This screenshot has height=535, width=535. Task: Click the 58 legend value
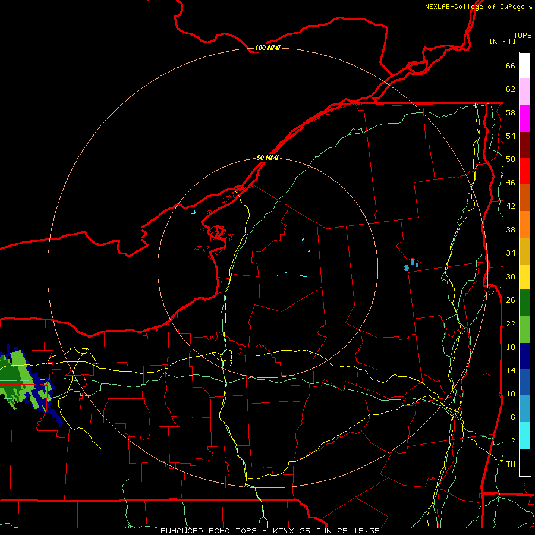[x=511, y=112]
